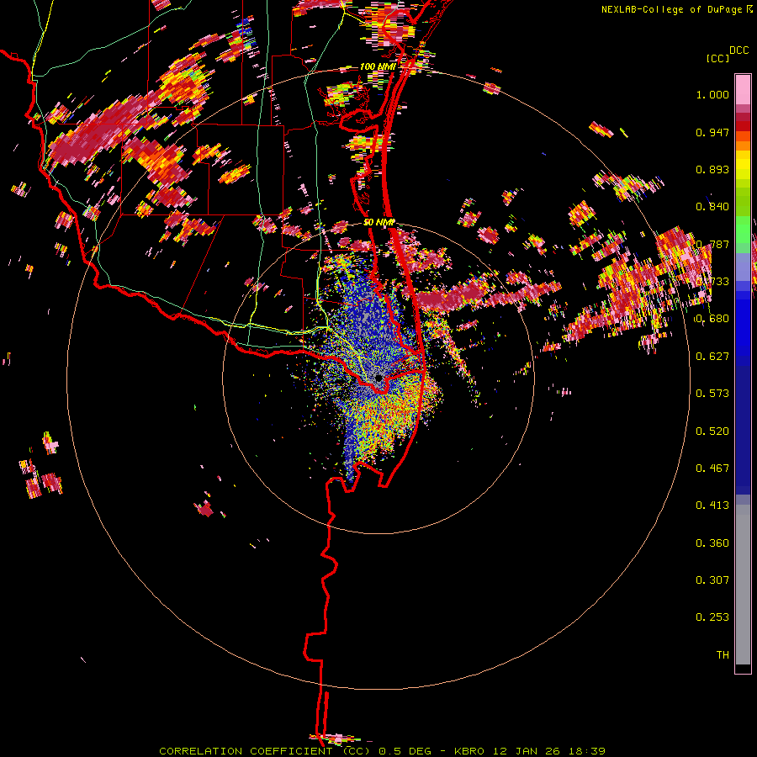
Task: Click the 0.520 scale value
Action: pyautogui.click(x=712, y=431)
